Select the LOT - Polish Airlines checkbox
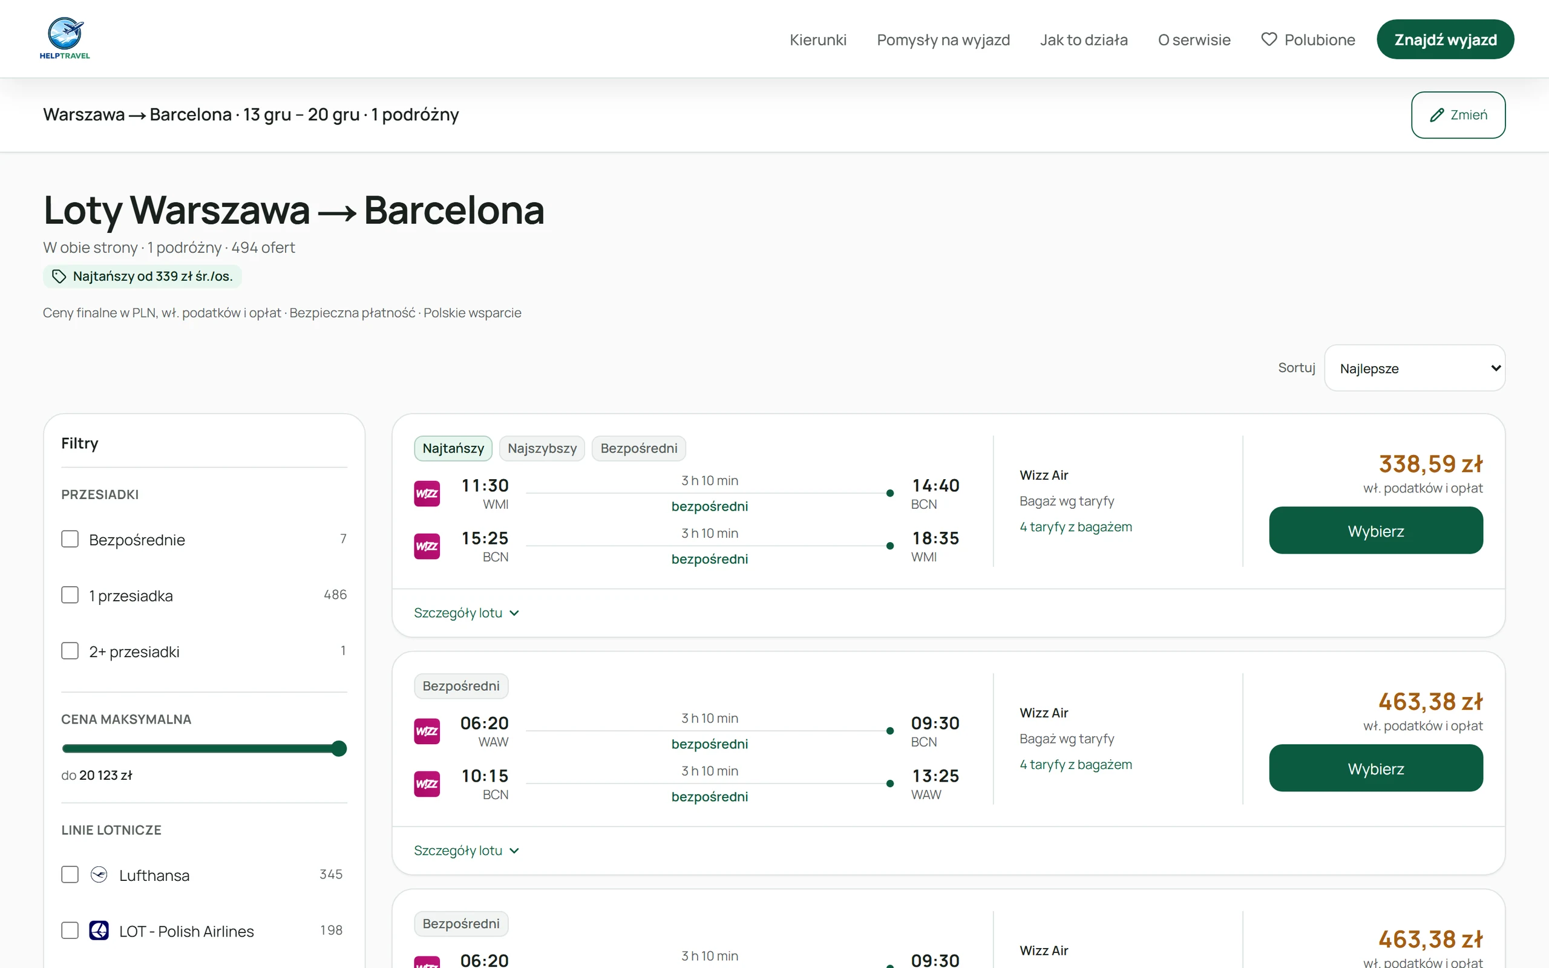 (x=70, y=930)
